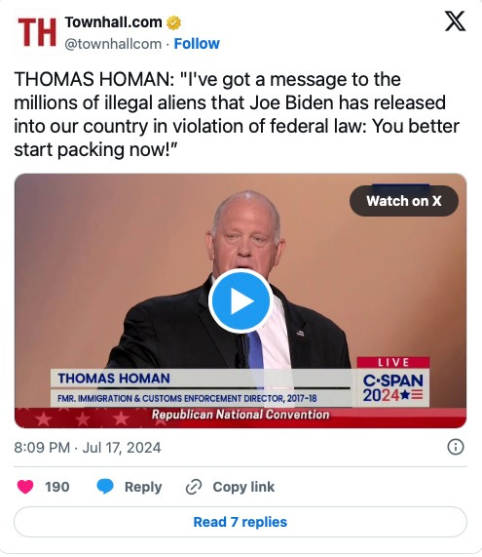Click the Townhall.com display name
482x557 pixels.
click(113, 22)
